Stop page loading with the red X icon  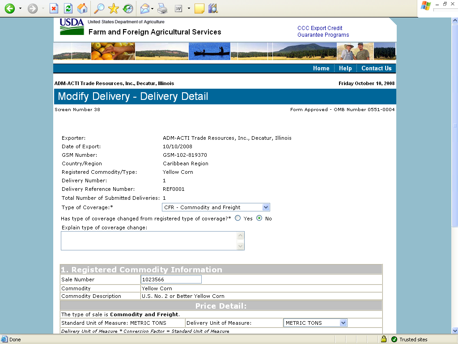click(54, 9)
